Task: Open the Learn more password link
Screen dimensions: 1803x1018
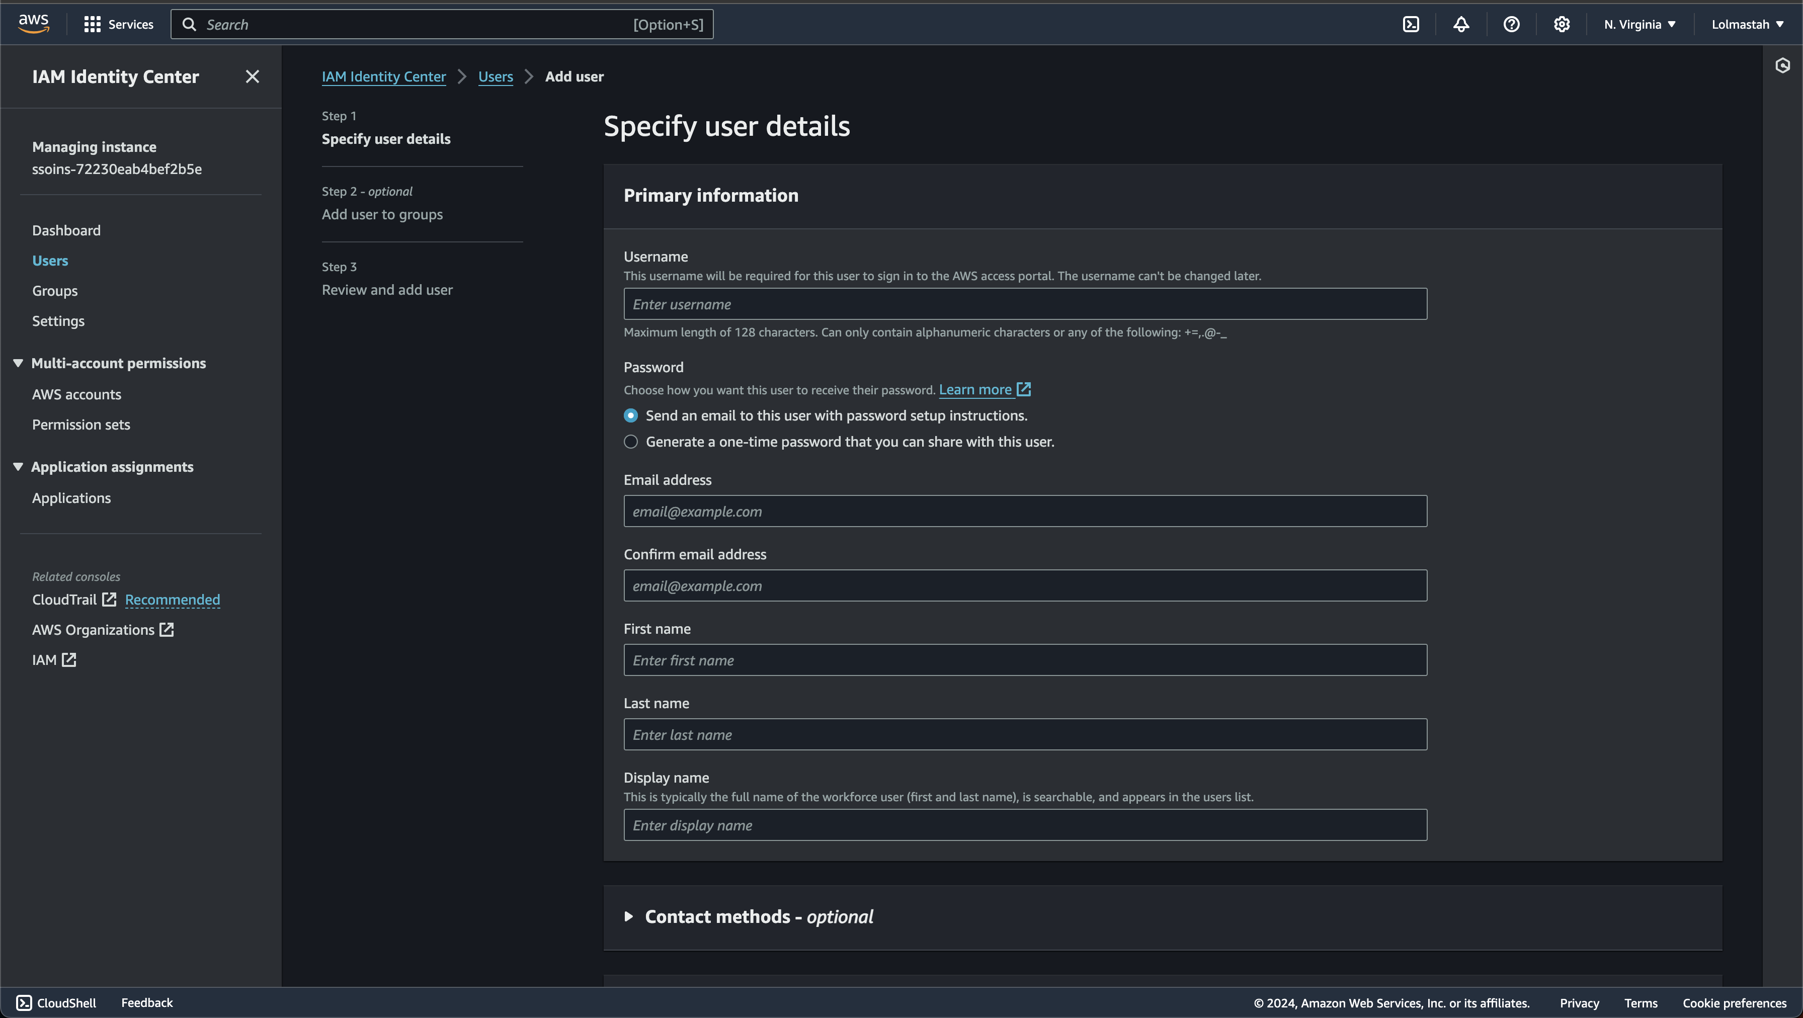Action: [x=975, y=389]
